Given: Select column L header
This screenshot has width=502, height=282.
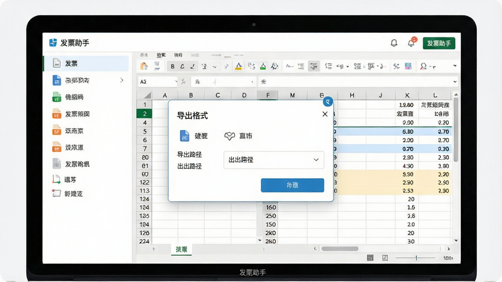Looking at the screenshot, I should click(x=435, y=95).
